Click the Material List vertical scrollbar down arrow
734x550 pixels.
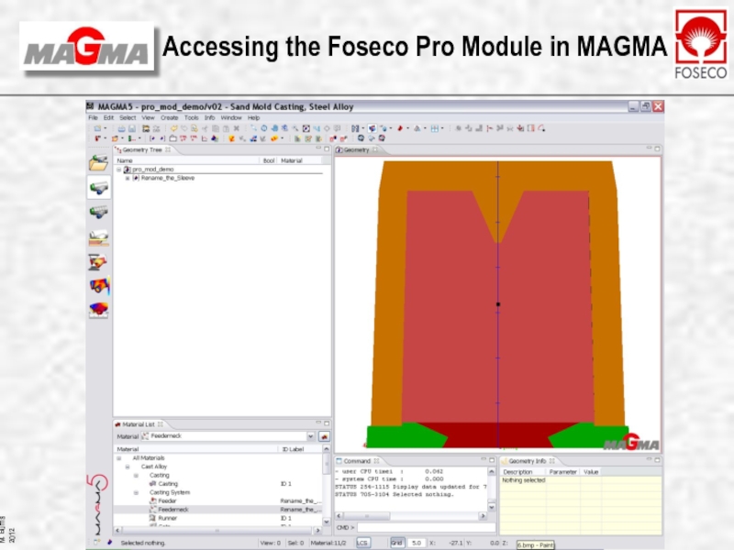[327, 522]
